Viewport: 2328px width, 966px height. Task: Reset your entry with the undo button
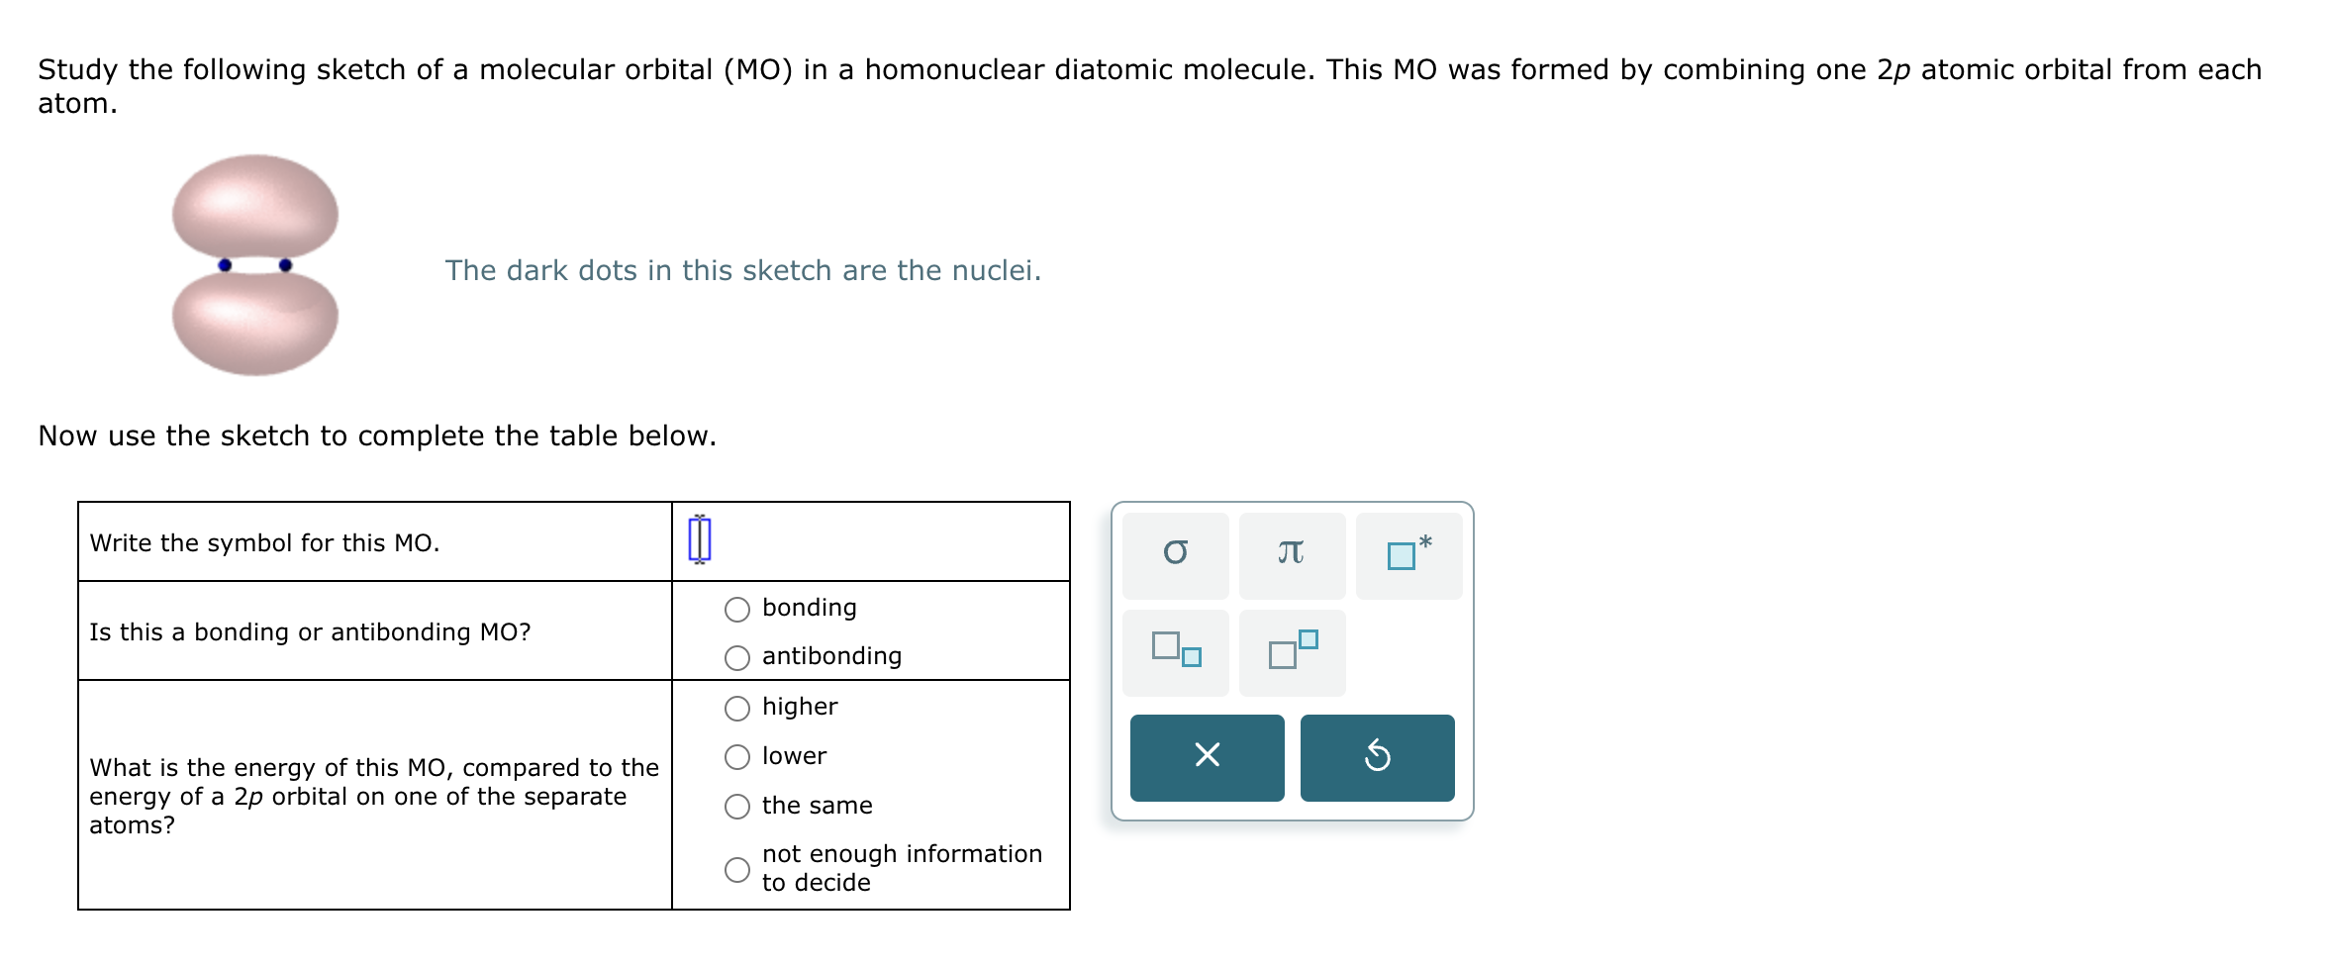(x=1378, y=756)
